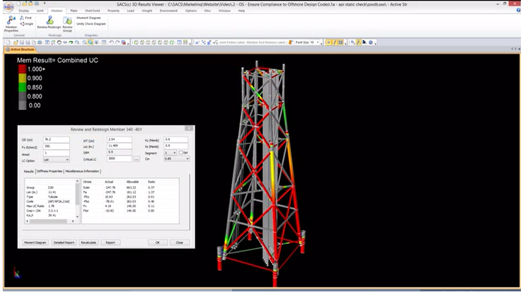Expand the LC Option dropdown
Screen dimensions: 523x292
(65, 160)
